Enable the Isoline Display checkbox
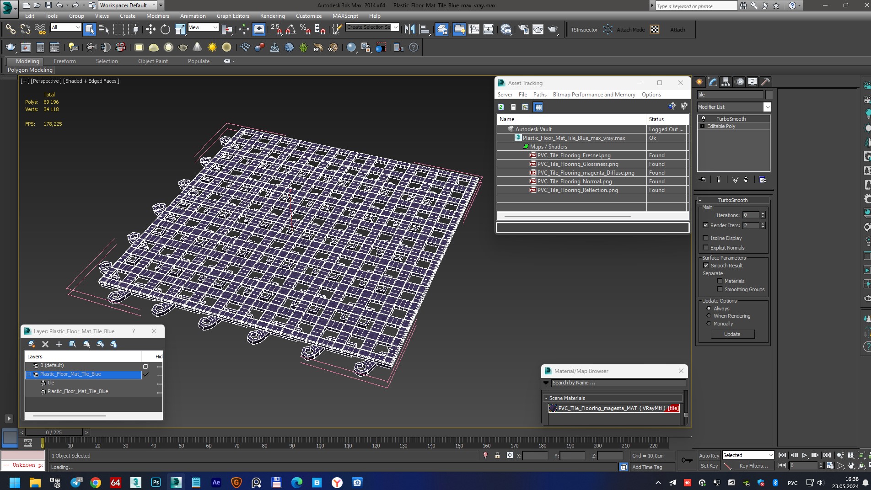The width and height of the screenshot is (871, 490). coord(705,238)
